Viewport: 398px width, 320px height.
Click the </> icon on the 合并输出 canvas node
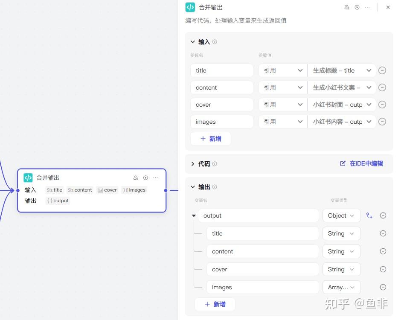(28, 177)
